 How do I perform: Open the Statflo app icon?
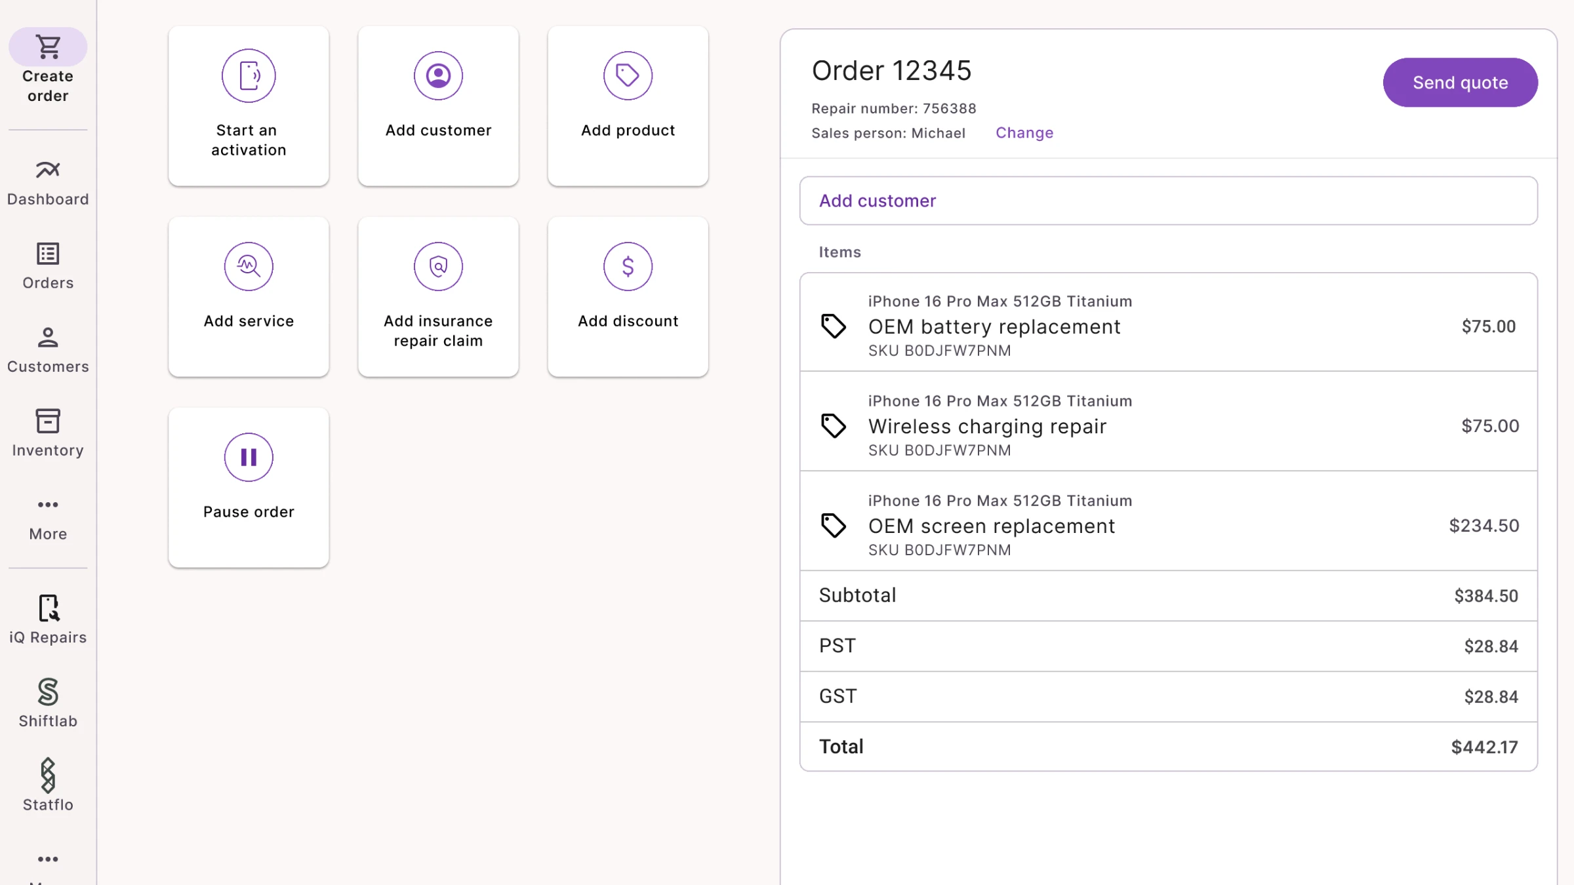48,776
